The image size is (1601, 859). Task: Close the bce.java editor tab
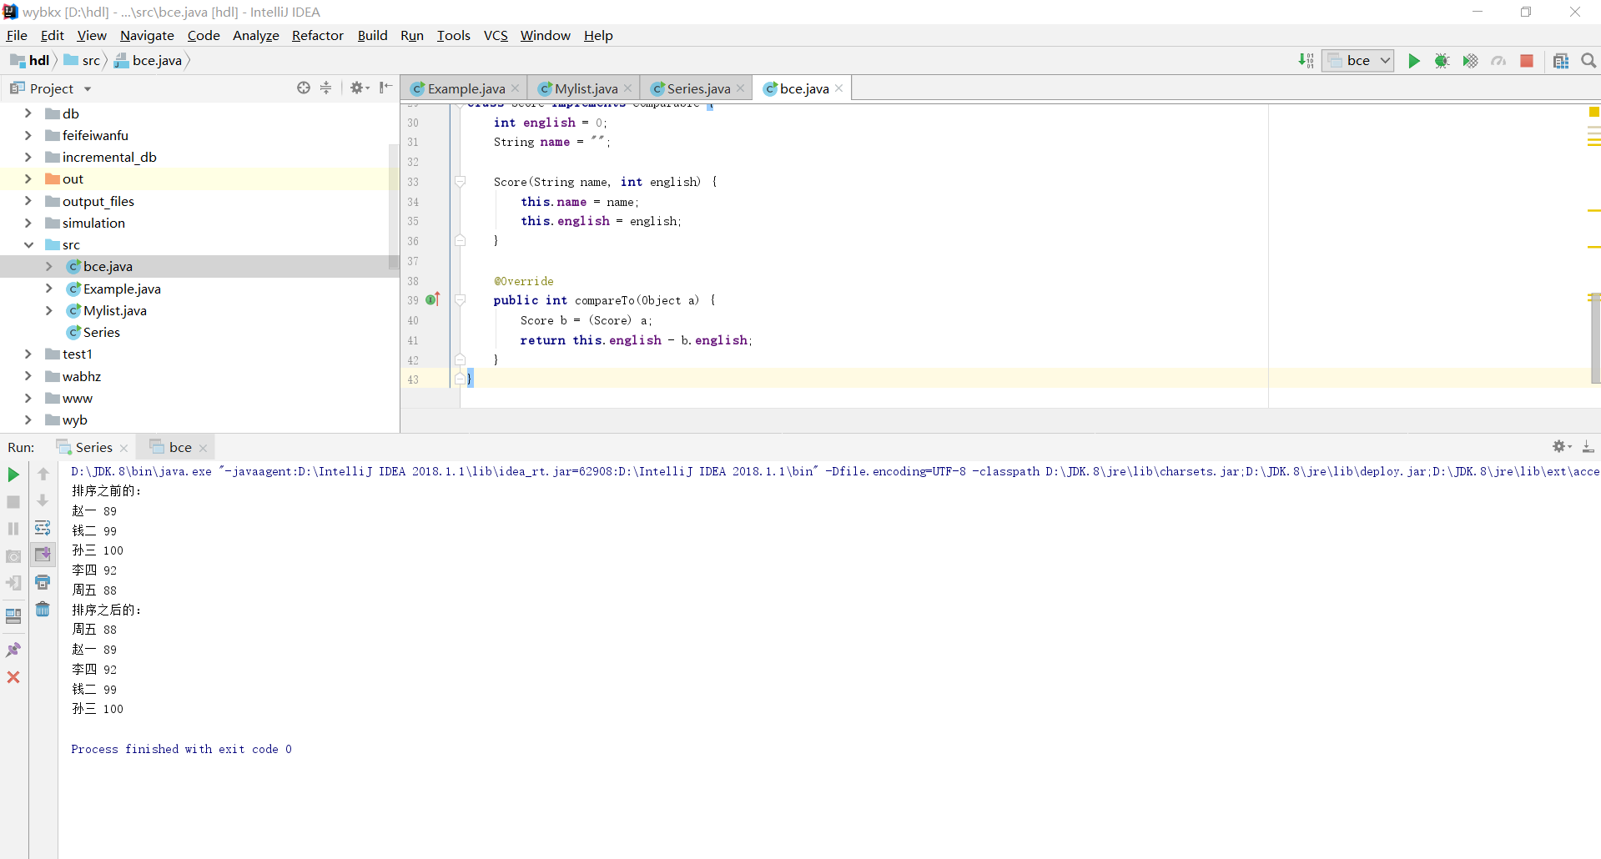[x=838, y=88]
